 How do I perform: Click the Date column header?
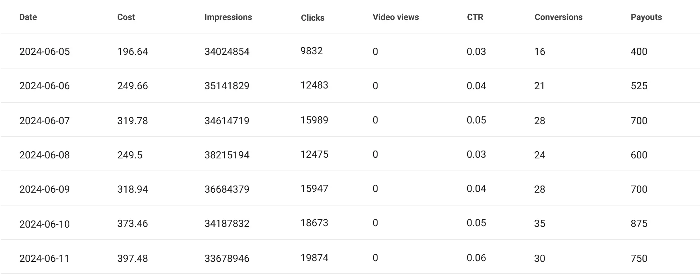point(28,17)
